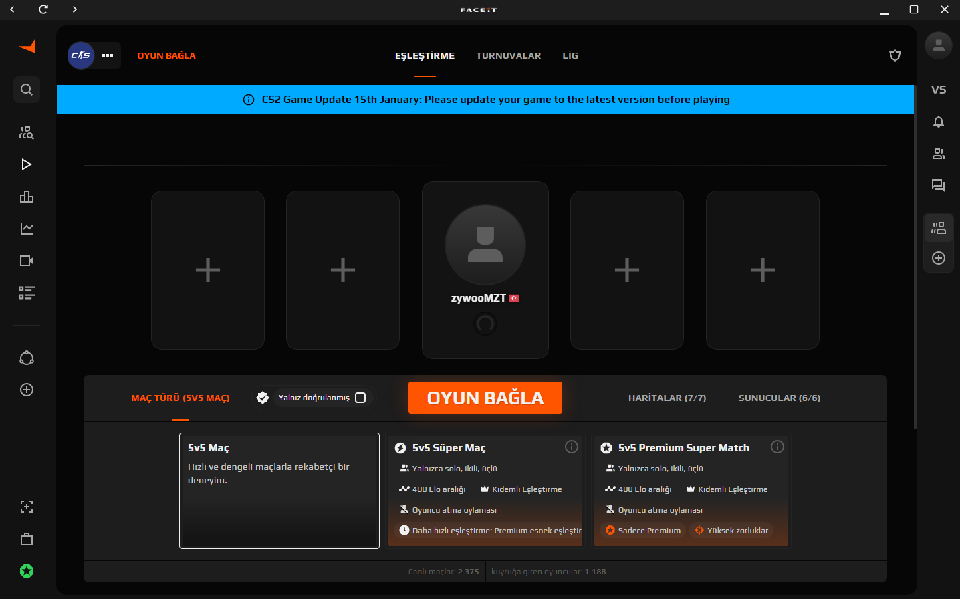The image size is (960, 599).
Task: Select the play triangle icon in left sidebar
Action: point(27,164)
